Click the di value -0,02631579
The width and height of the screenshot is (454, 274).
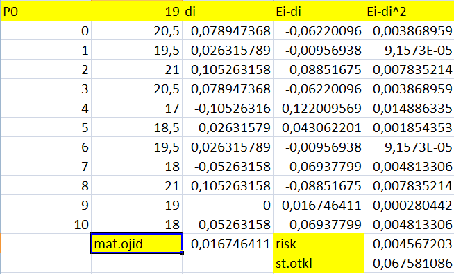point(228,127)
